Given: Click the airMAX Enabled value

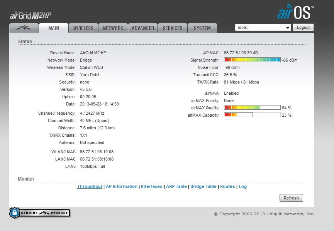Looking at the screenshot, I should point(231,93).
